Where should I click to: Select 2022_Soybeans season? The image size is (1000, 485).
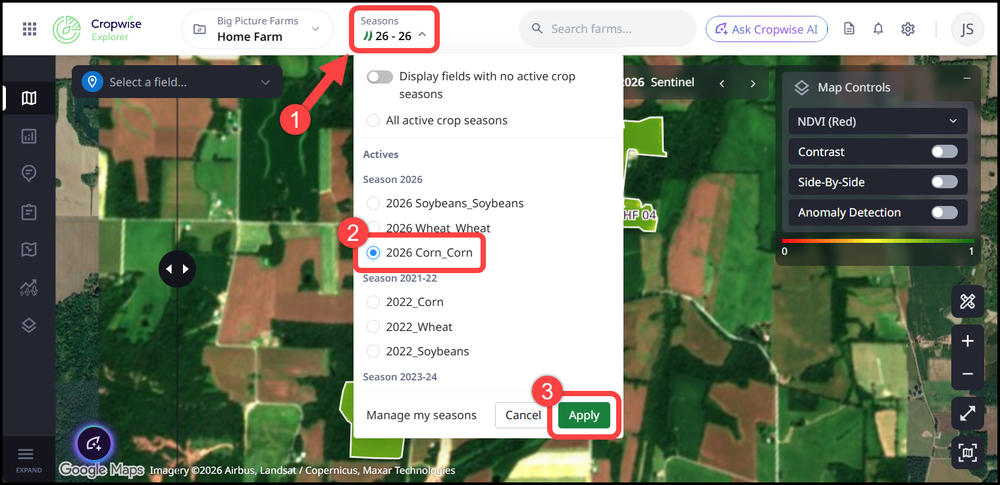pos(373,351)
